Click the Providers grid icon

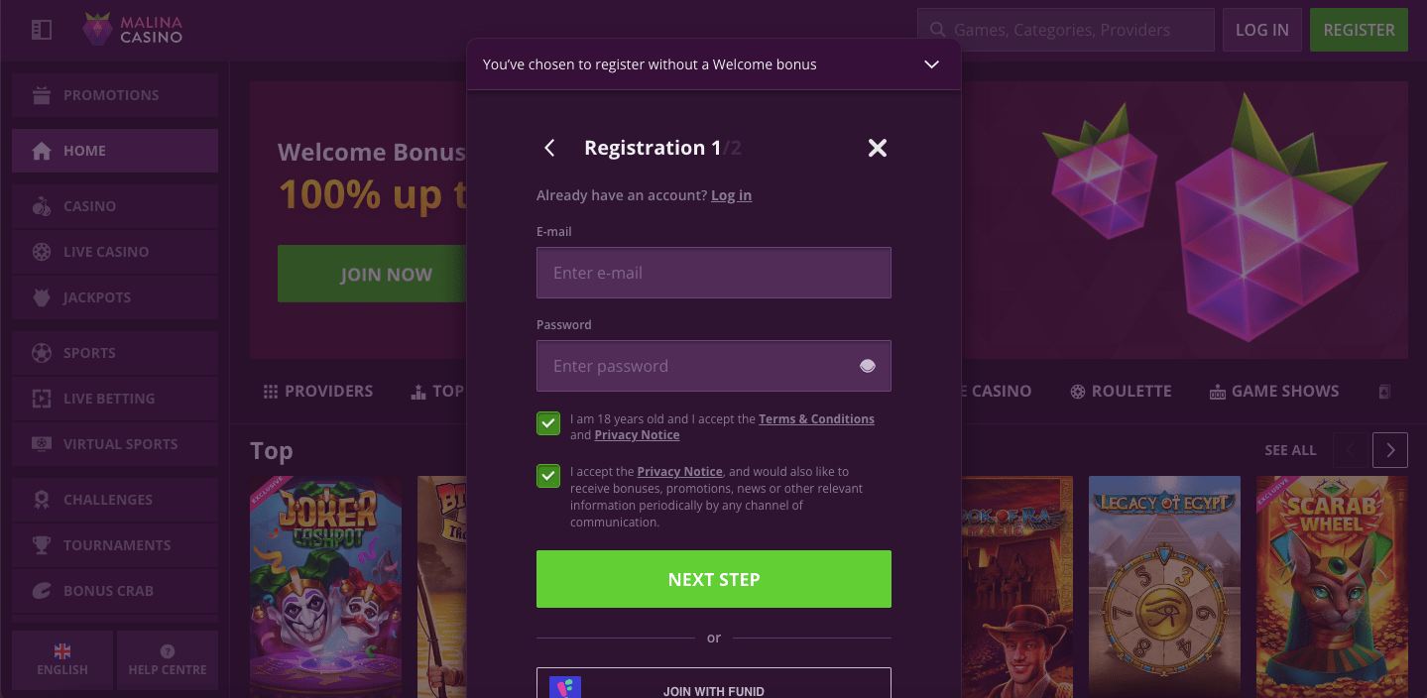point(271,391)
